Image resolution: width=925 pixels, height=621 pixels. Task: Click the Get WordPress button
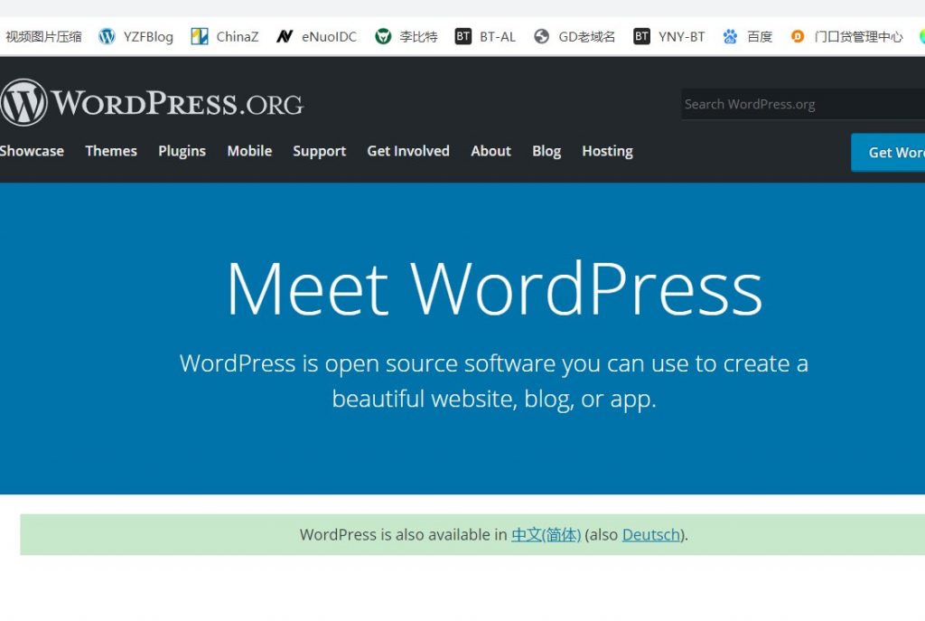[890, 153]
